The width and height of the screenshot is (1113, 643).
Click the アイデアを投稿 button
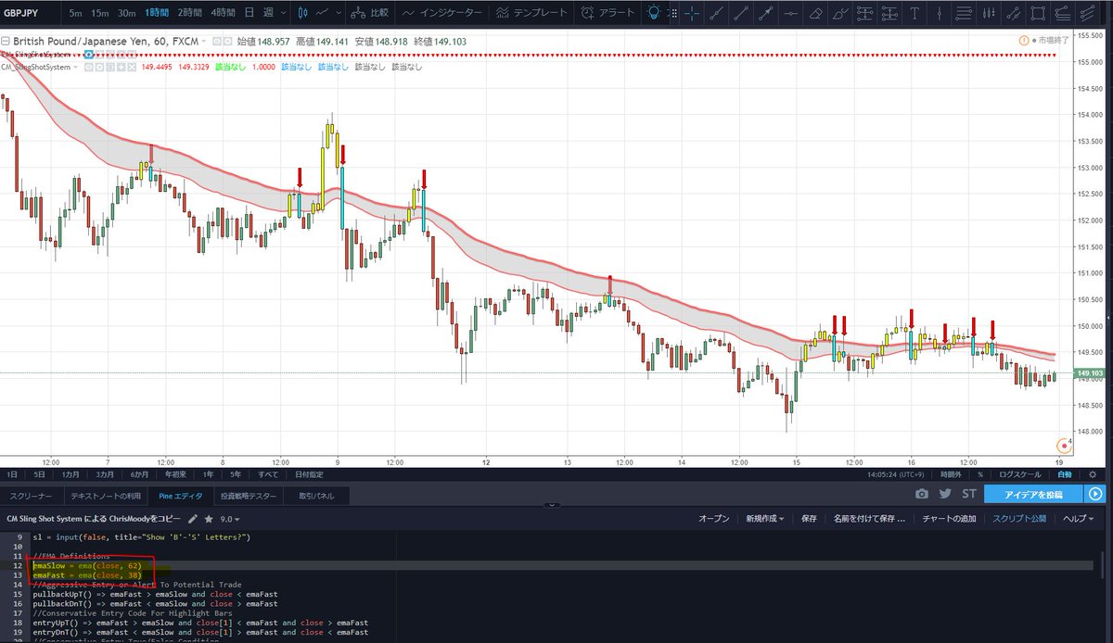[x=1032, y=495]
